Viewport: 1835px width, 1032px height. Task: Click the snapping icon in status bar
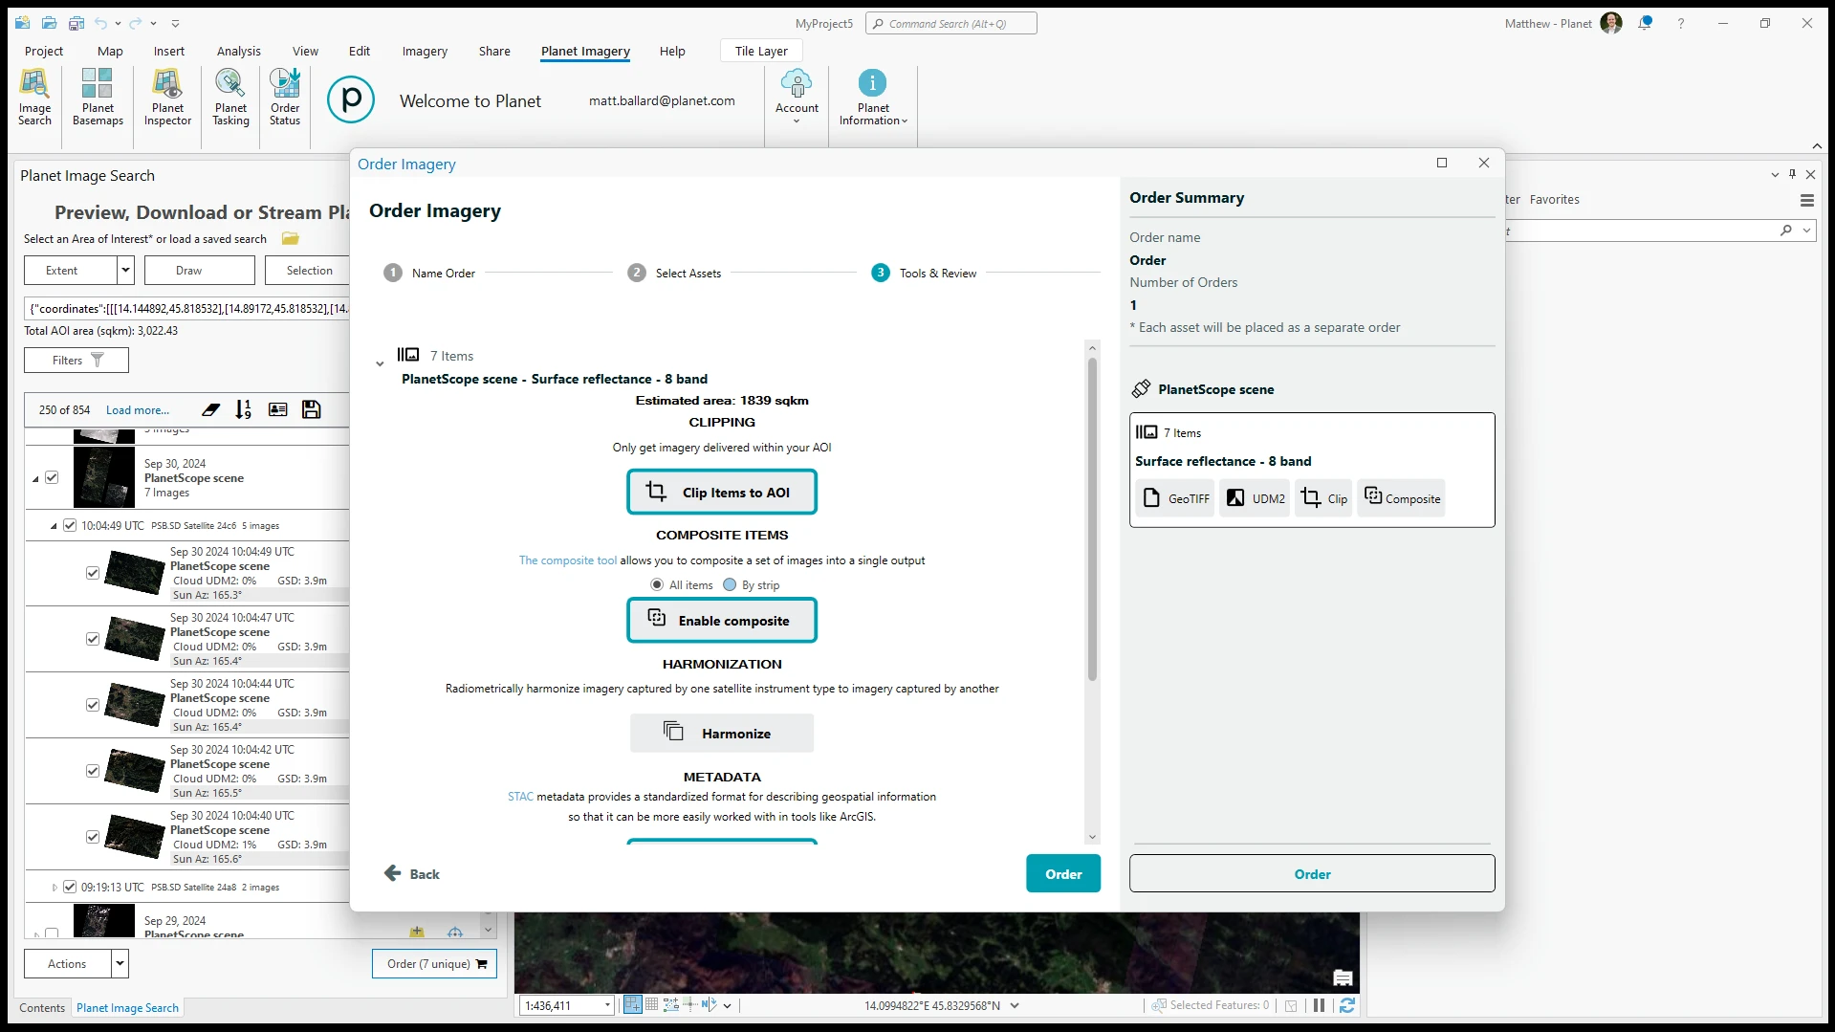click(x=632, y=1004)
